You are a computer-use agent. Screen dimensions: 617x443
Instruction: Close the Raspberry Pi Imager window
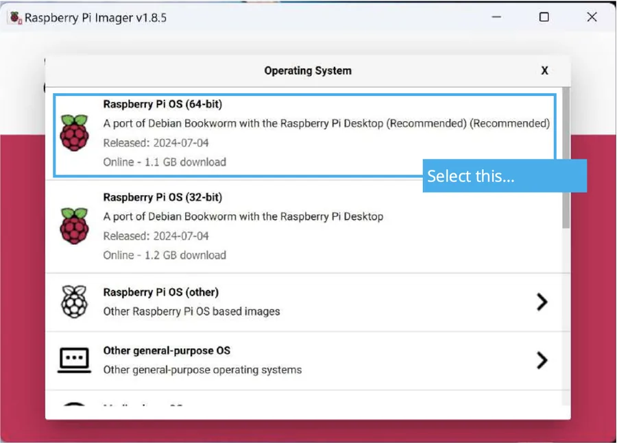pos(592,17)
